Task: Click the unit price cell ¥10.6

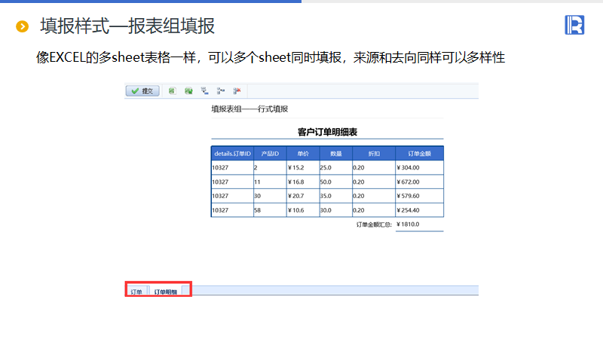Action: (x=303, y=210)
